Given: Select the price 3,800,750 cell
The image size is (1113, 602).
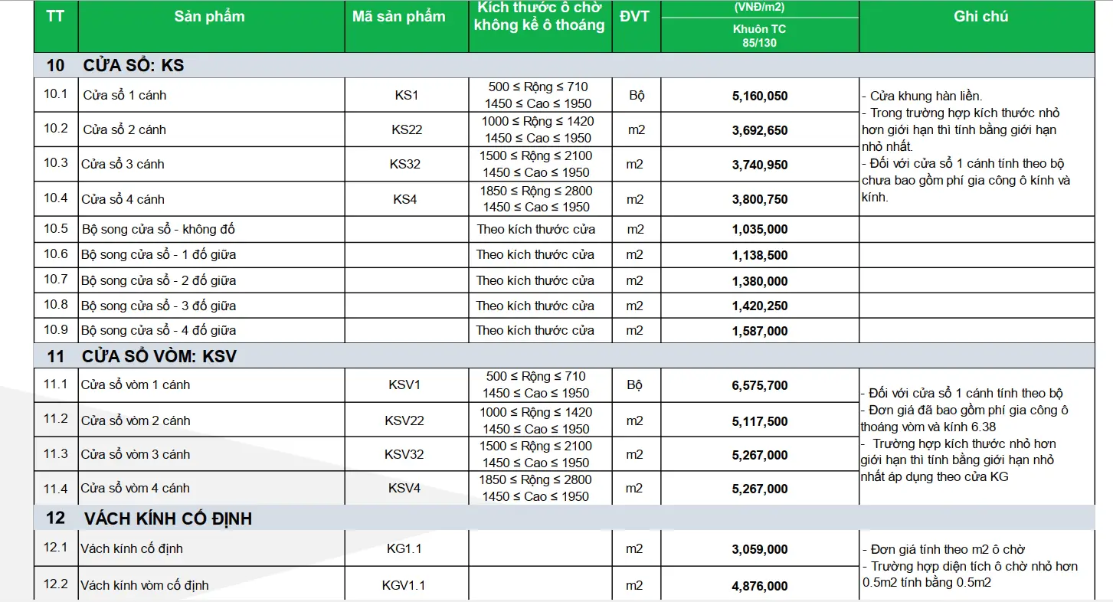Looking at the screenshot, I should (x=760, y=199).
